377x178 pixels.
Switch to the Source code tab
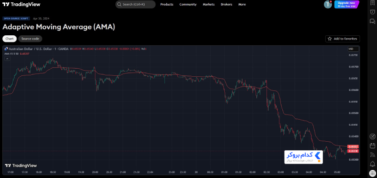tap(30, 39)
